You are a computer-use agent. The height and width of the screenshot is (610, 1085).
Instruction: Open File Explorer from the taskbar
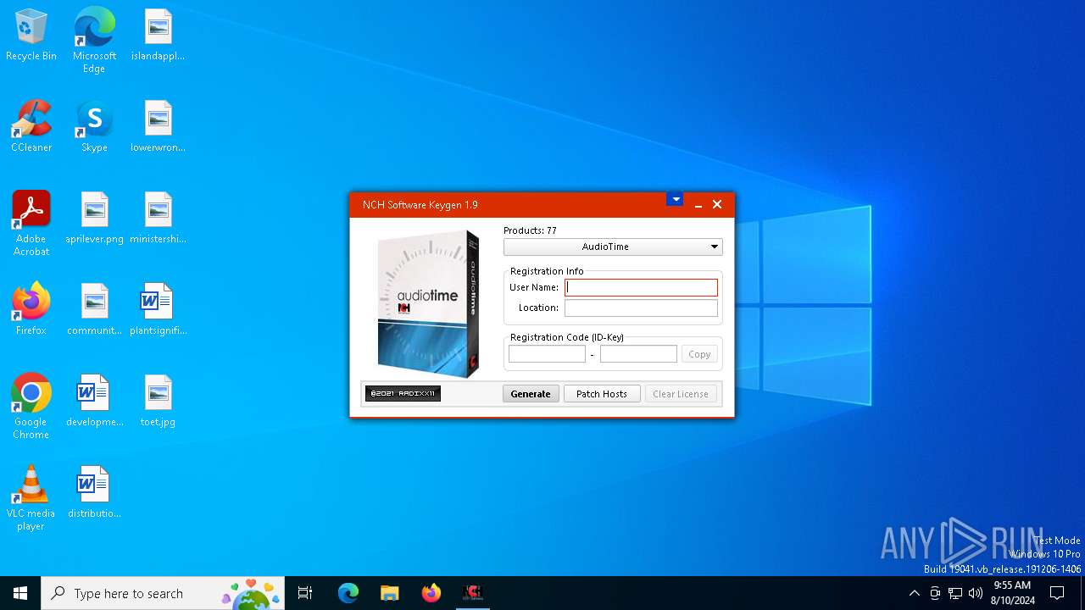coord(389,593)
